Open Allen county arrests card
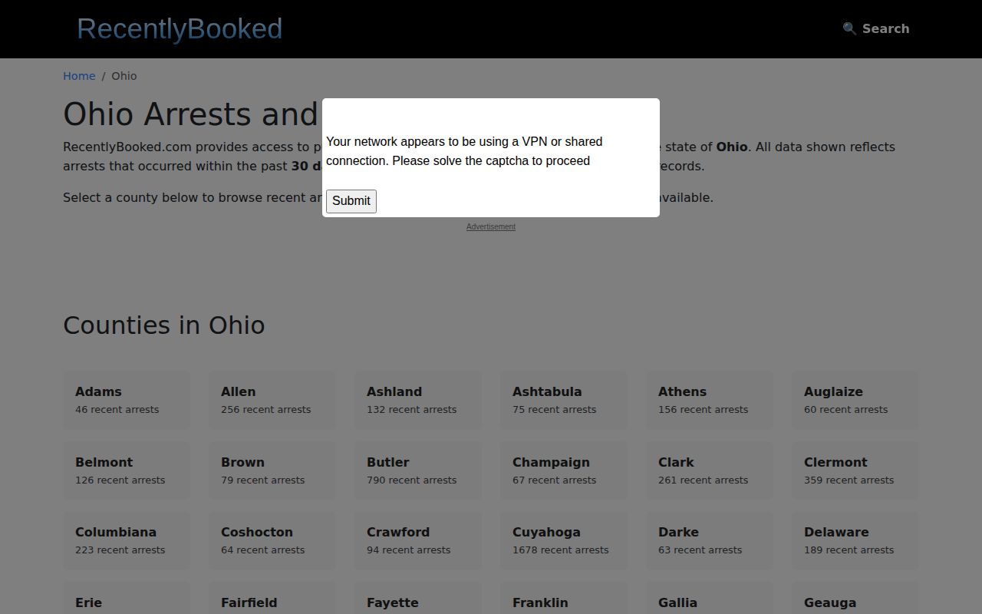Screen dimensions: 982x614 tap(272, 400)
